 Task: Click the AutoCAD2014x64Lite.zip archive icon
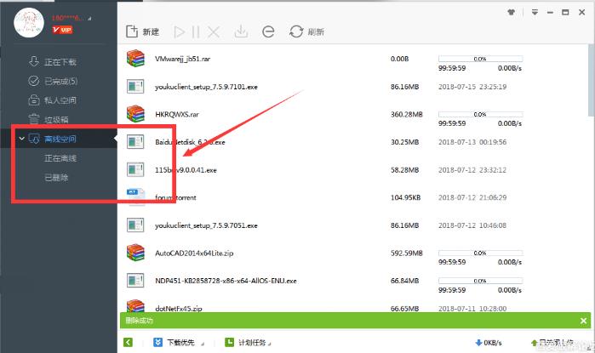135,253
